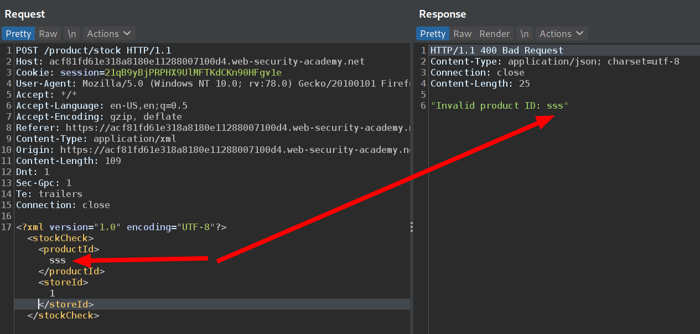Image resolution: width=700 pixels, height=334 pixels.
Task: Click the "Invalid product ID: sss" response body
Action: pos(500,105)
